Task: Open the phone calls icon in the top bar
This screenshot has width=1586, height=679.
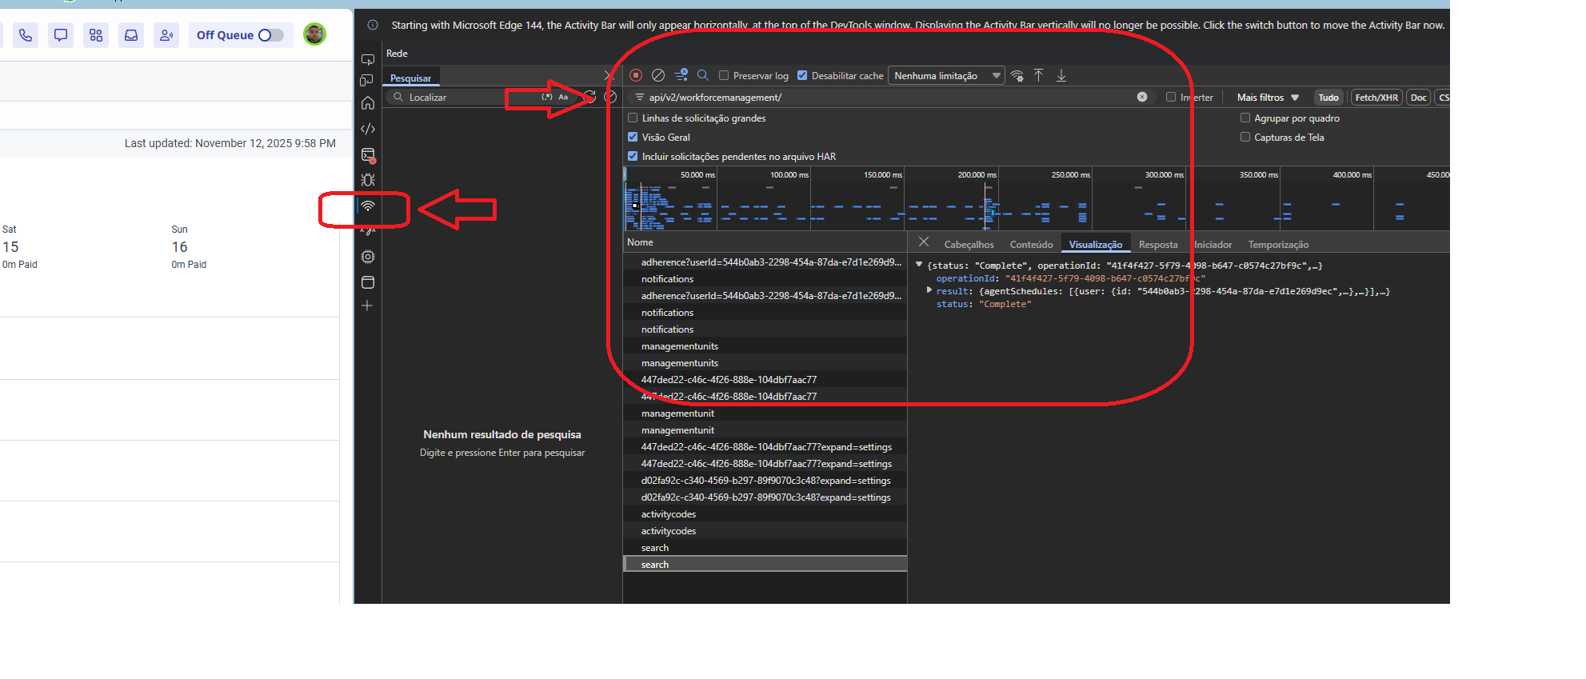Action: [x=26, y=35]
